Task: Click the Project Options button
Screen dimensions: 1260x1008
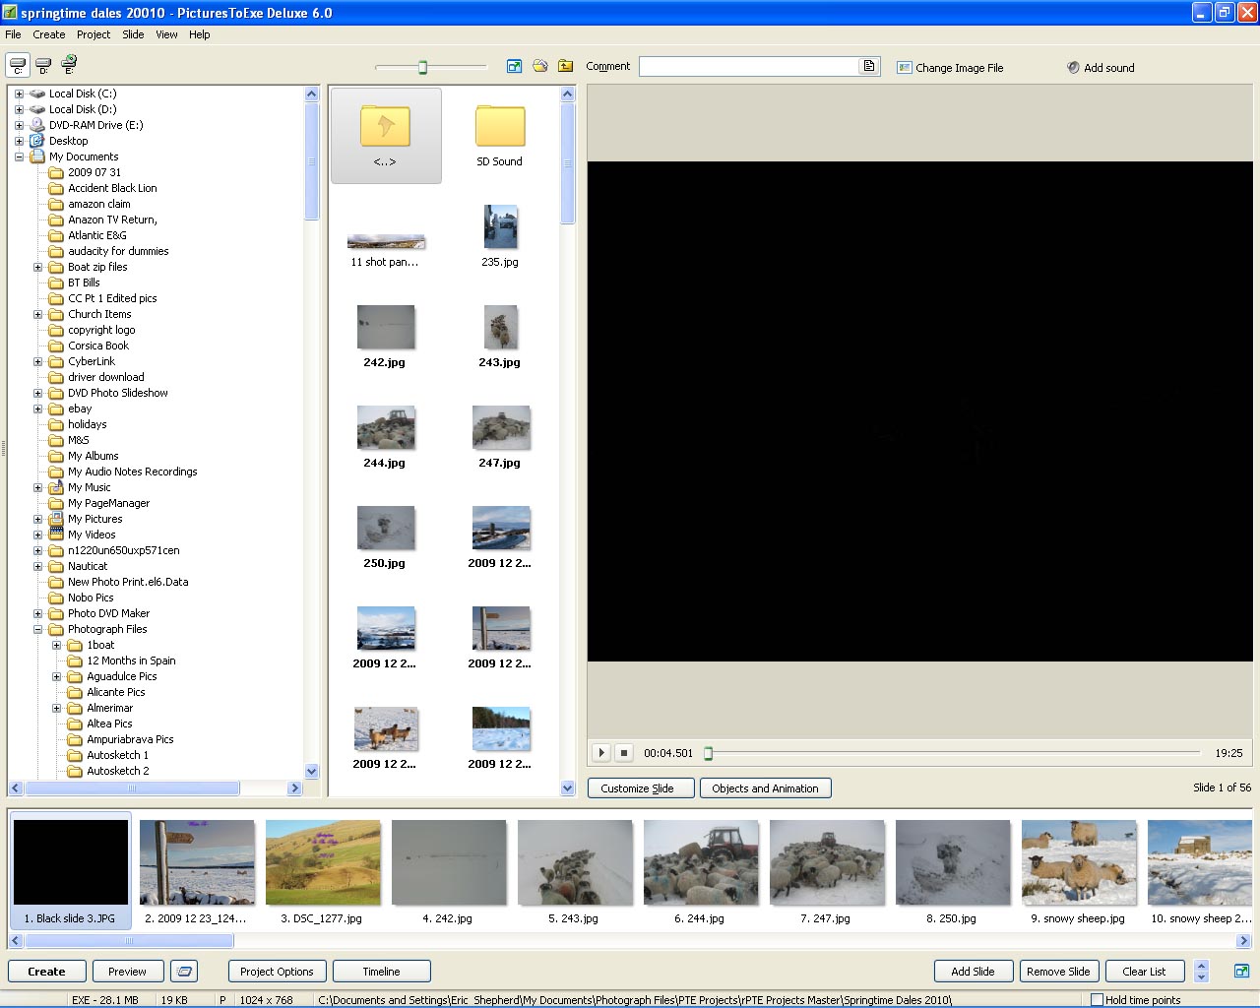Action: tap(277, 972)
